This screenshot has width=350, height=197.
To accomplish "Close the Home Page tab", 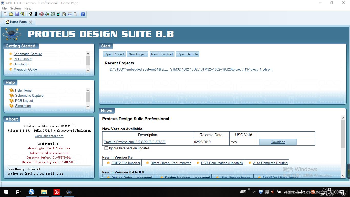I will pos(30,22).
